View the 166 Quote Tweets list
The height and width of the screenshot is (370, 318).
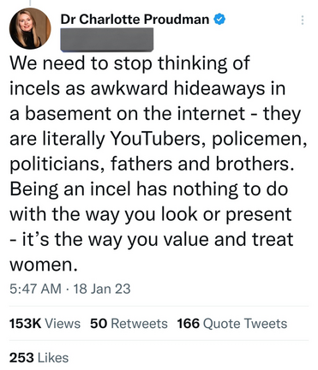[x=232, y=324]
